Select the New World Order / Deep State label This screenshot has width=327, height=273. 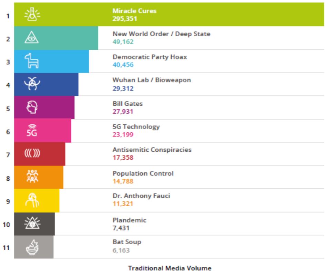(161, 34)
